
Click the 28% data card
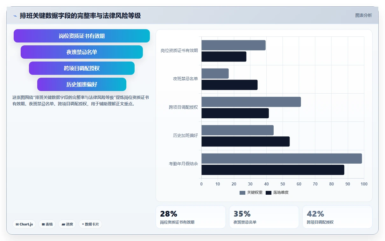[191, 217]
